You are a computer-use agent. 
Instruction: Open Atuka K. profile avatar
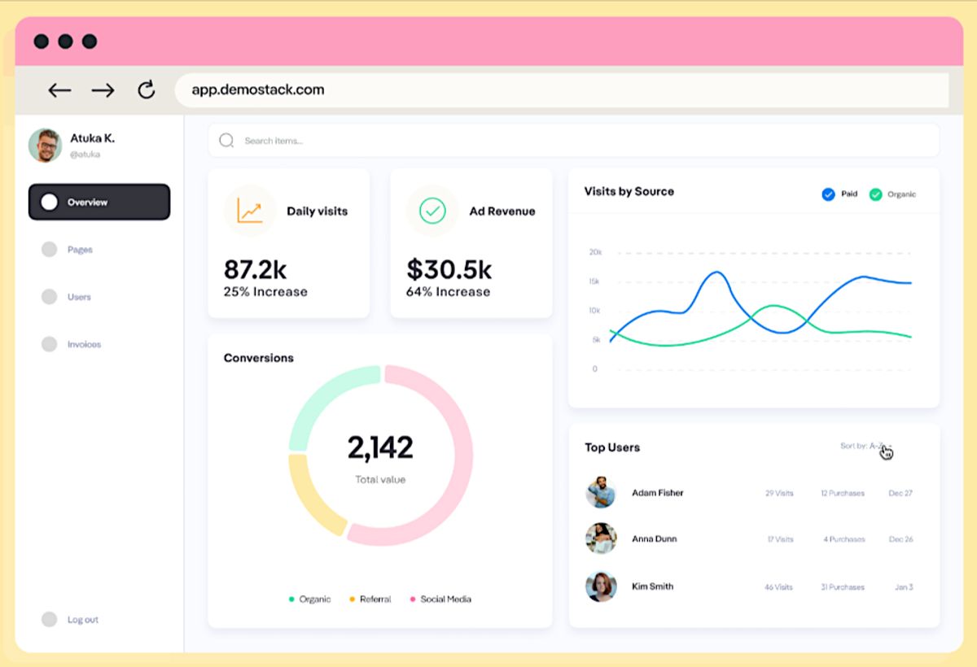[x=46, y=146]
